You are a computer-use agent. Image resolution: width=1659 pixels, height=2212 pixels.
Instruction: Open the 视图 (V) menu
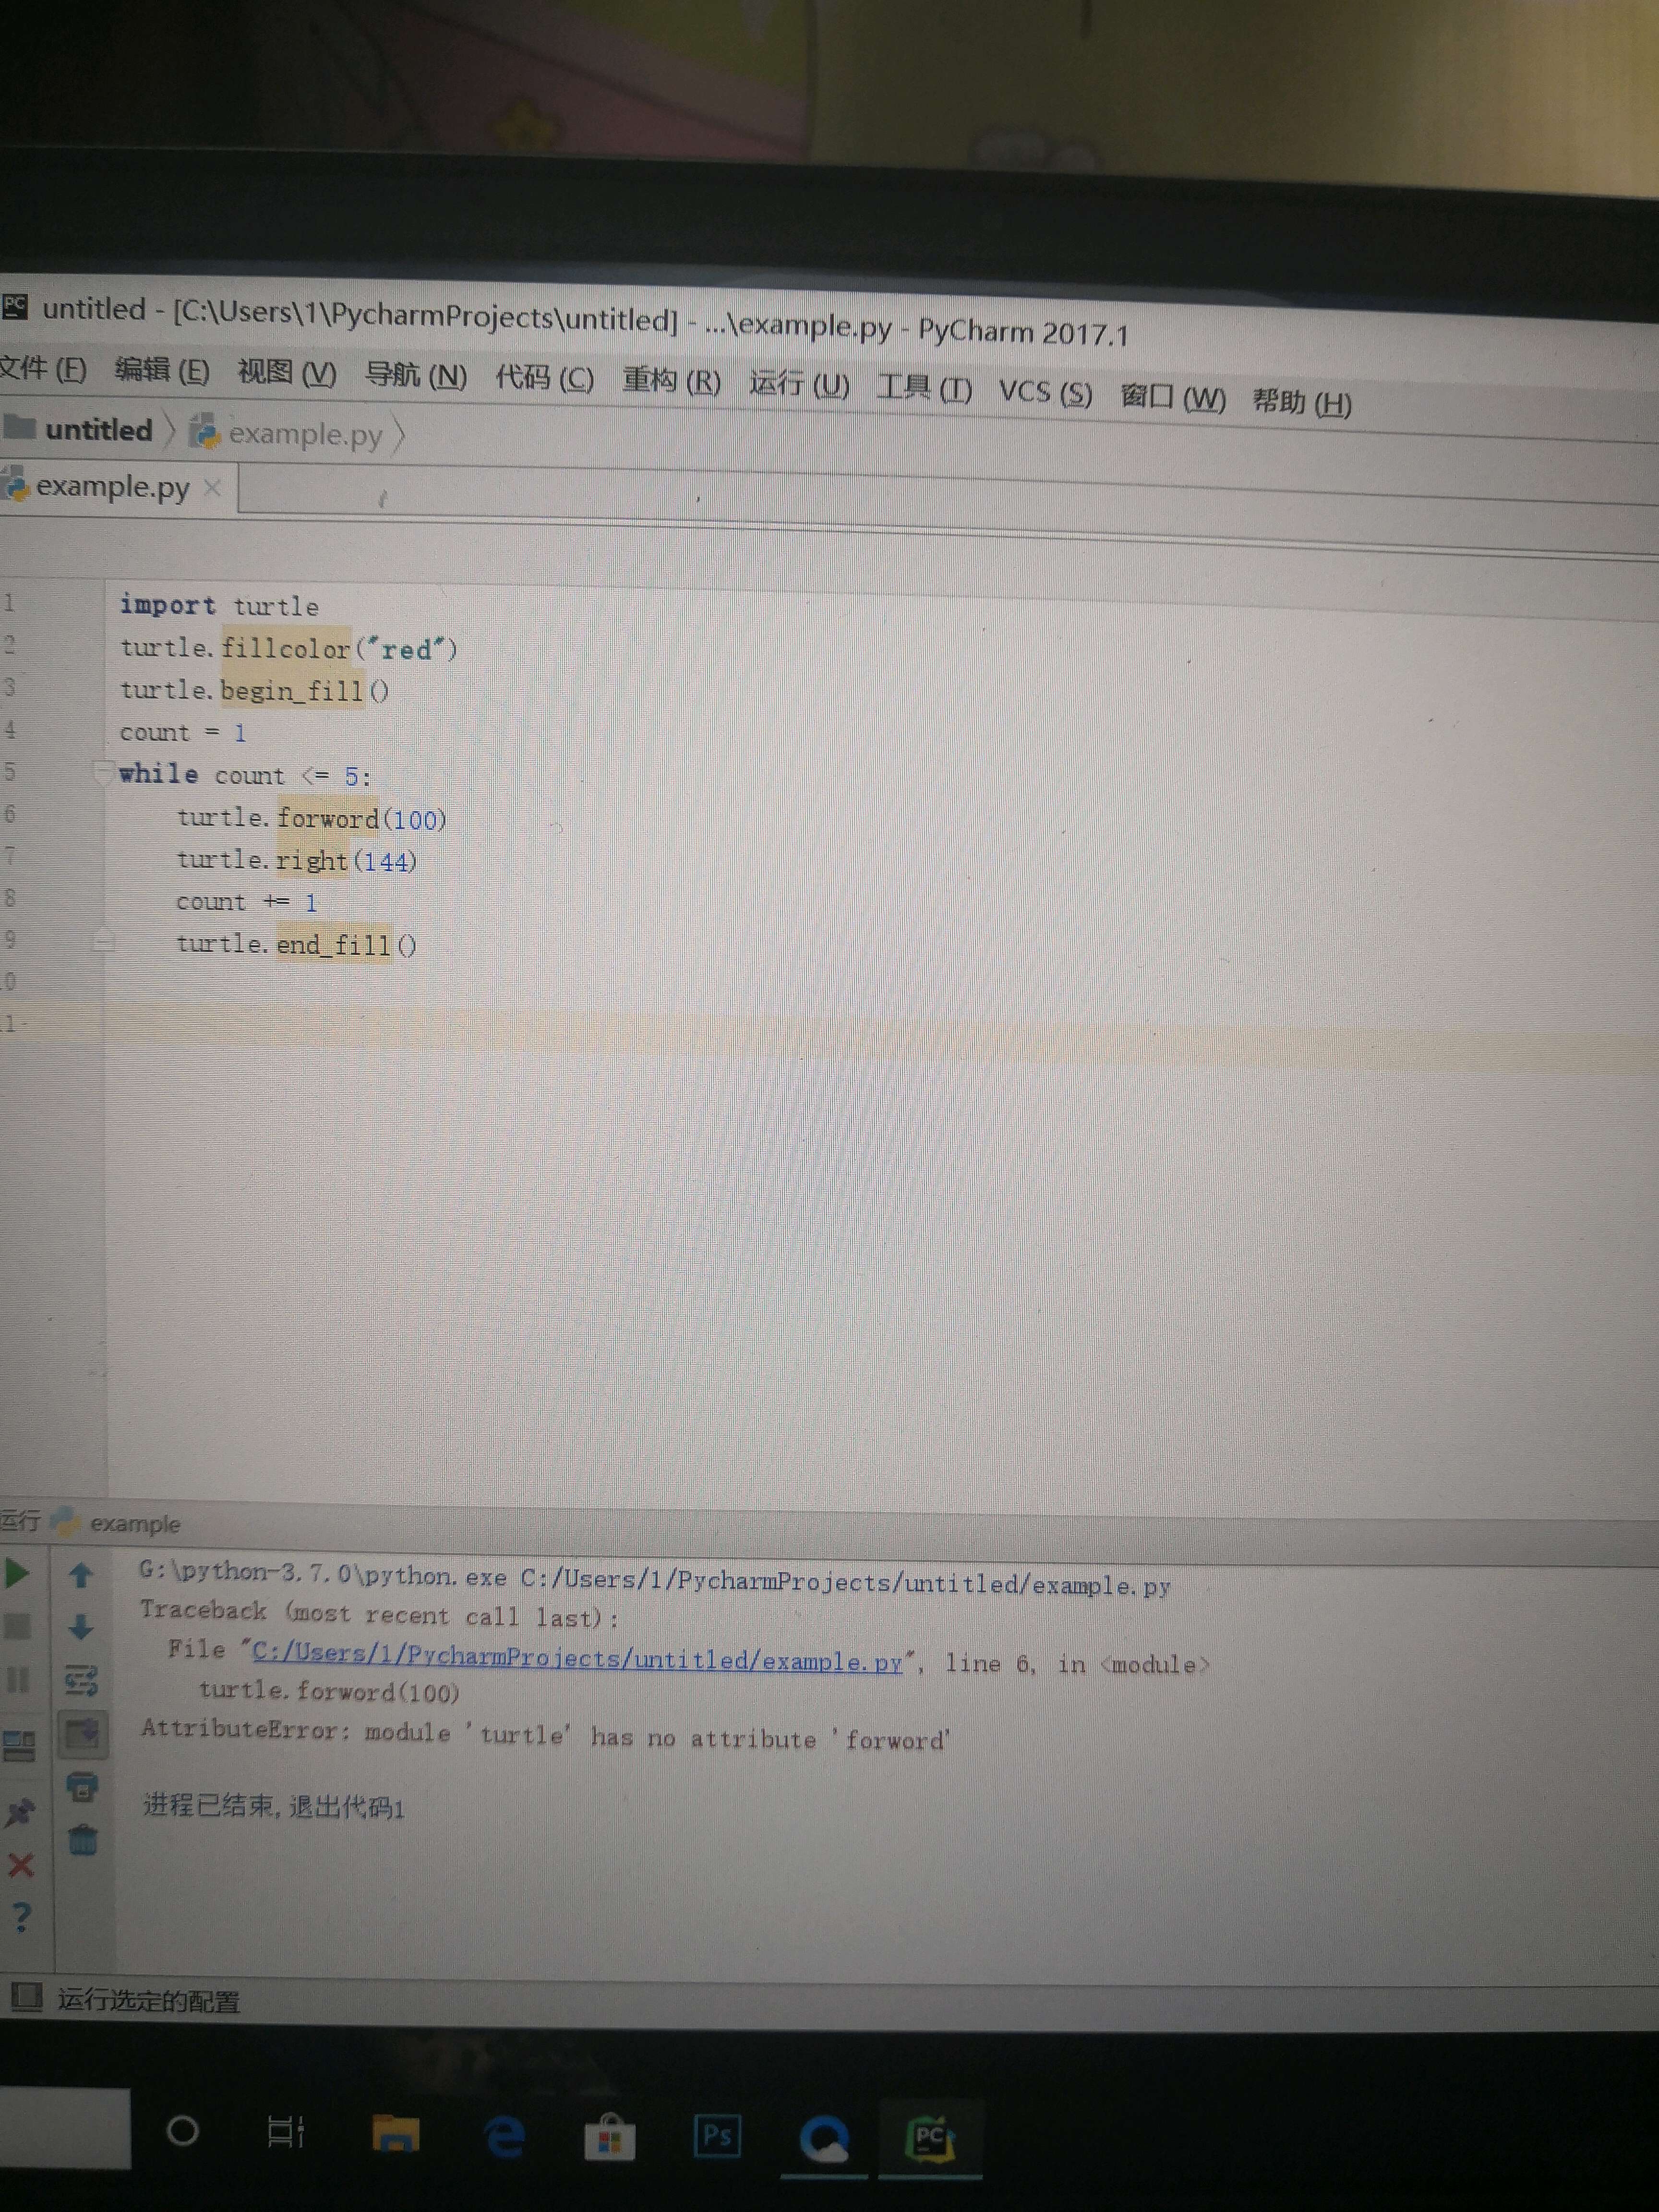[x=287, y=373]
